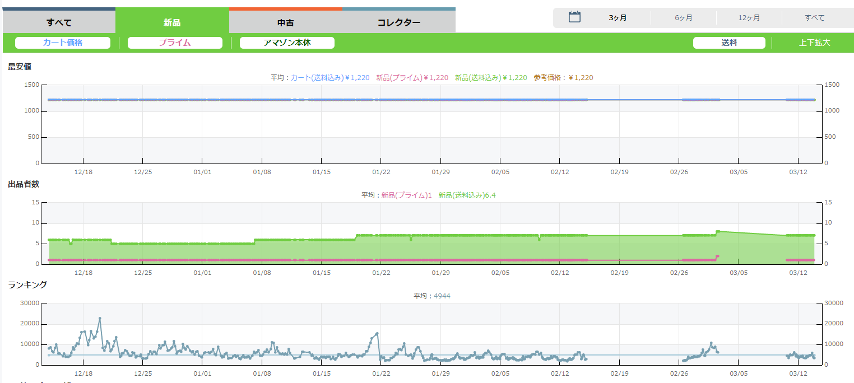The height and width of the screenshot is (383, 854).
Task: Click 新品(送料込み)6.4 legend in 出品者数 chart
Action: [x=467, y=195]
